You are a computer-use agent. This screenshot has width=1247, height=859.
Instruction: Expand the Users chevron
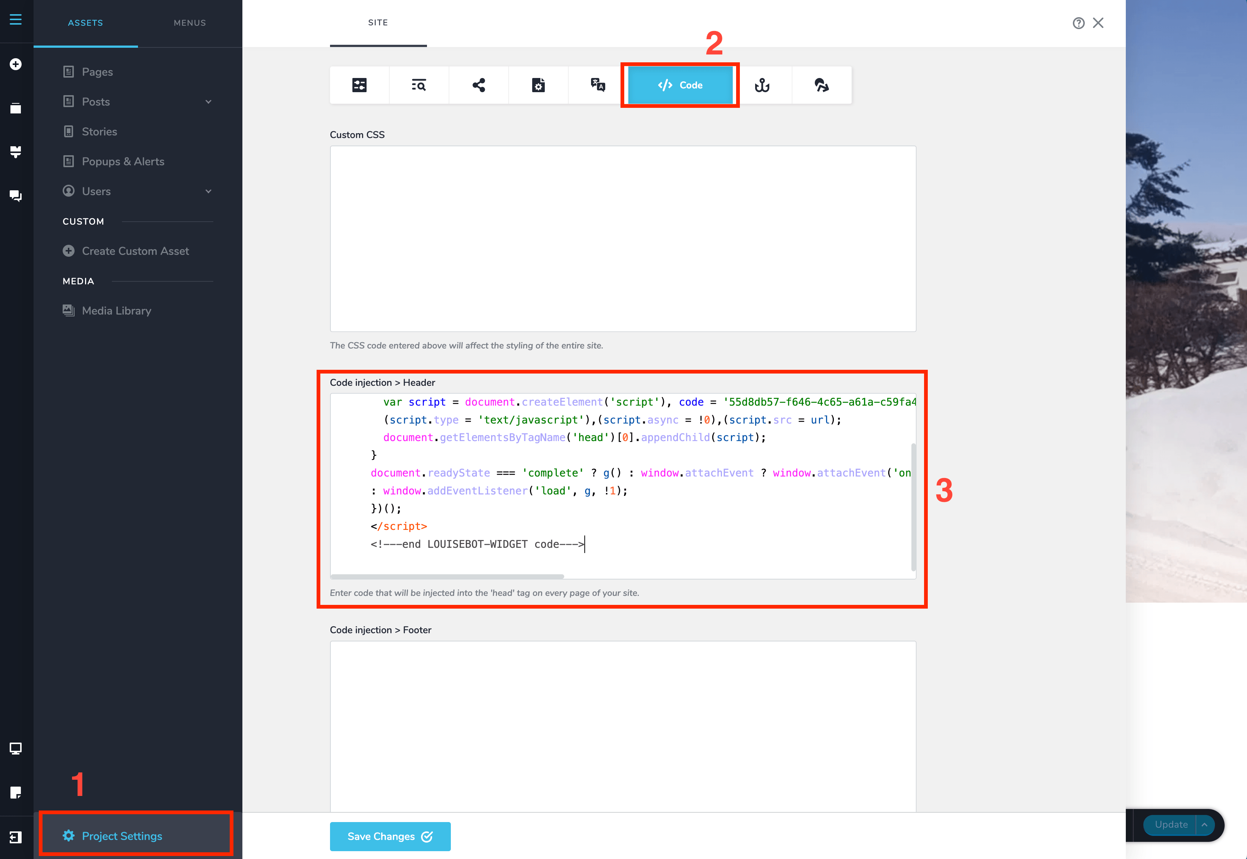pos(208,191)
